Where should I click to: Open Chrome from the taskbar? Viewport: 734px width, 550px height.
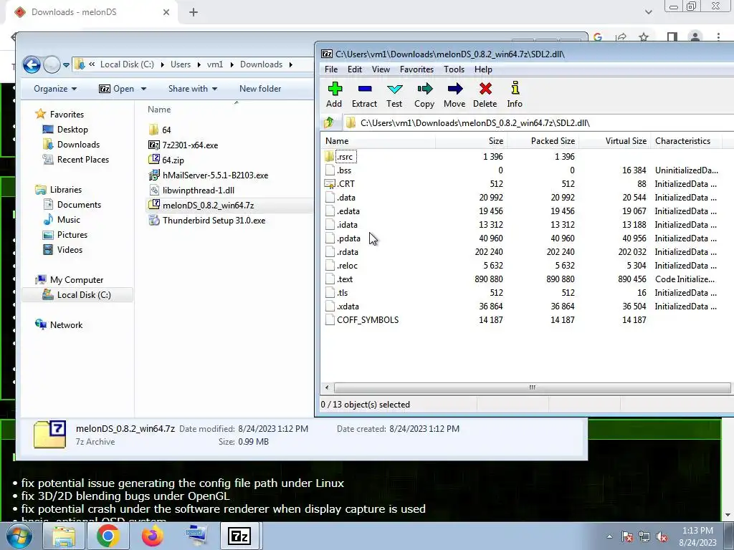pyautogui.click(x=108, y=536)
